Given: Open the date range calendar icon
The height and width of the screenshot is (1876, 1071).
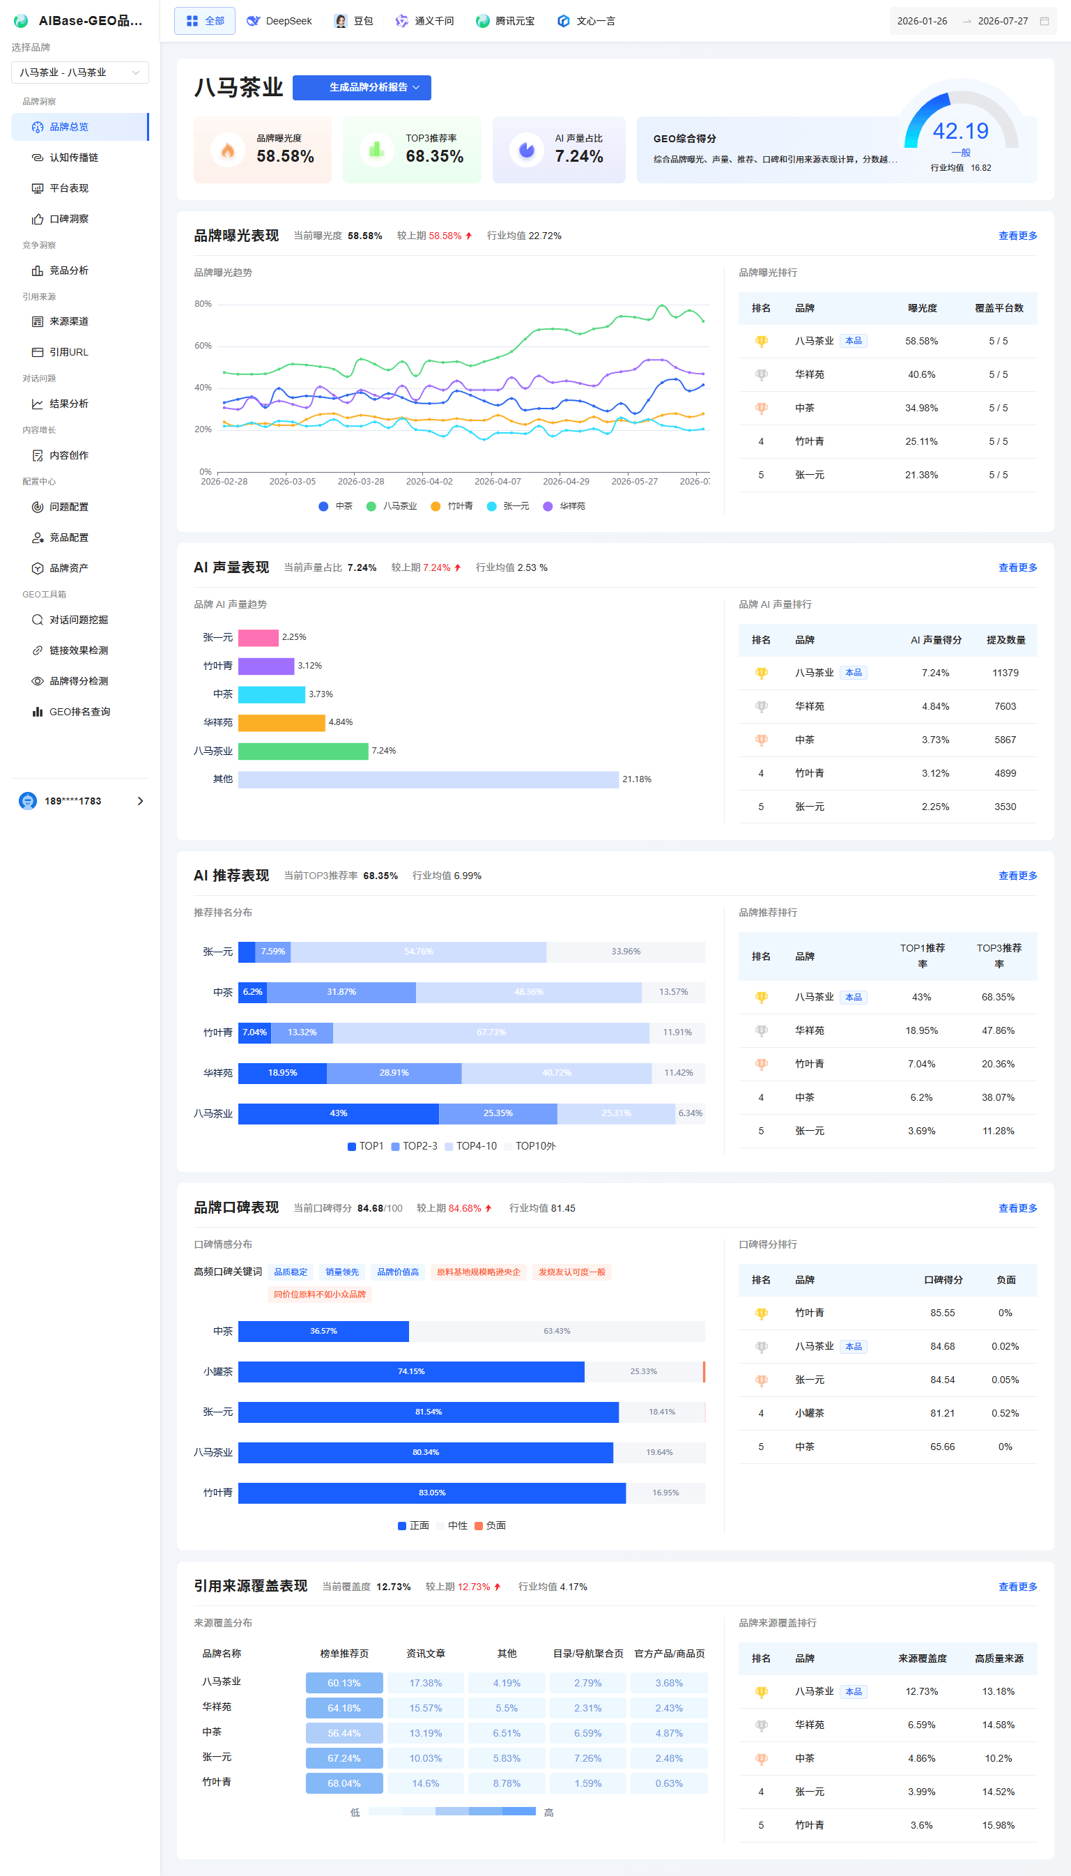Looking at the screenshot, I should [1044, 22].
